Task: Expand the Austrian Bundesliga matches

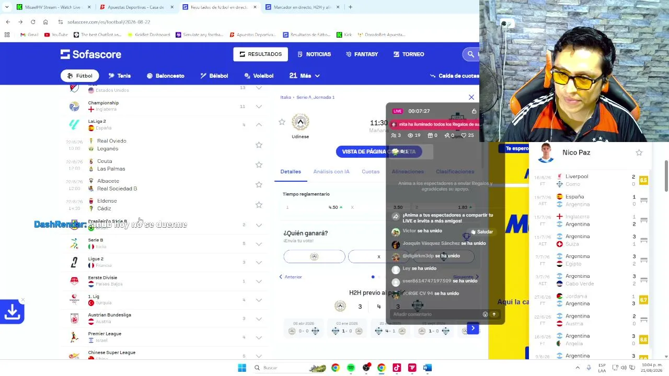Action: coord(259,319)
